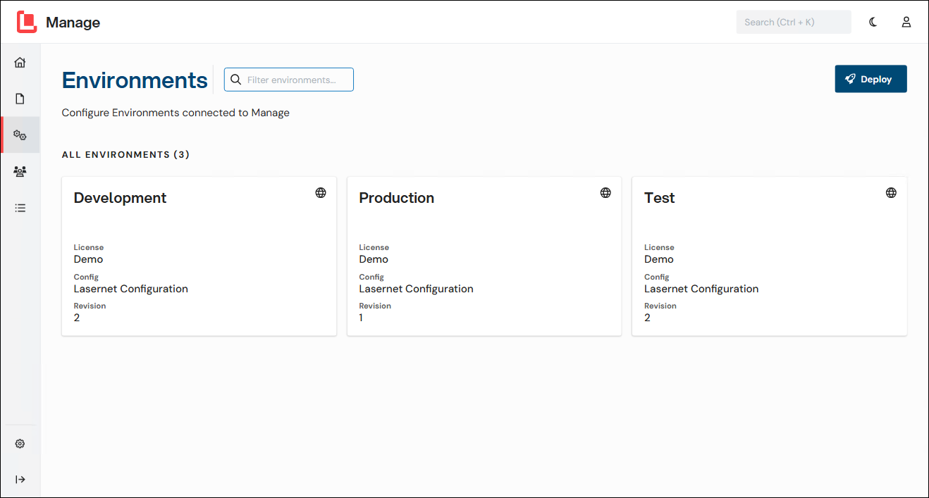
Task: Click the Environments page heading
Action: click(x=135, y=80)
